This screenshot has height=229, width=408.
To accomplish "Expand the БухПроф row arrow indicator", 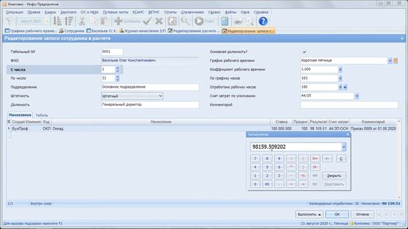I will [x=8, y=128].
